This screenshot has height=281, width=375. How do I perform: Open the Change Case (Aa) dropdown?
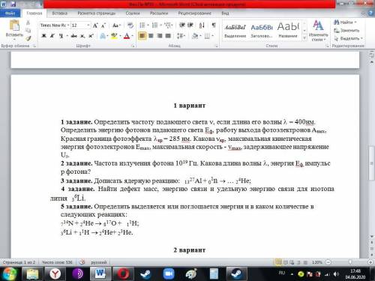[116, 25]
